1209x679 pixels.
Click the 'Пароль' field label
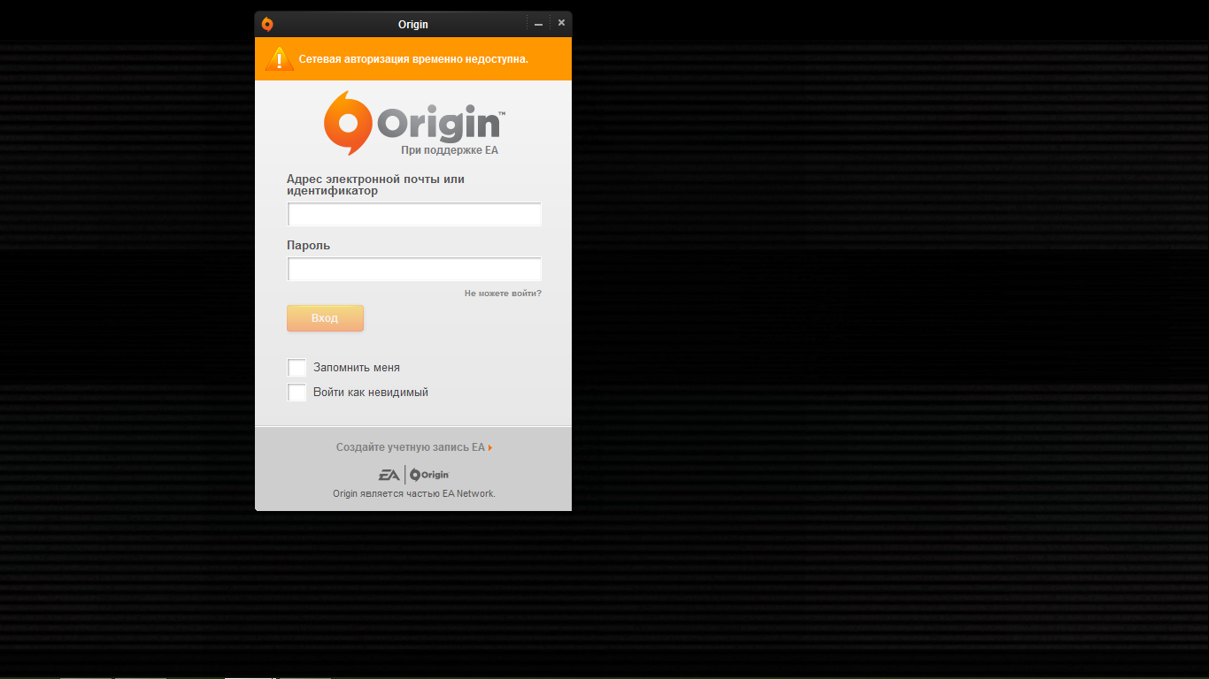click(308, 246)
